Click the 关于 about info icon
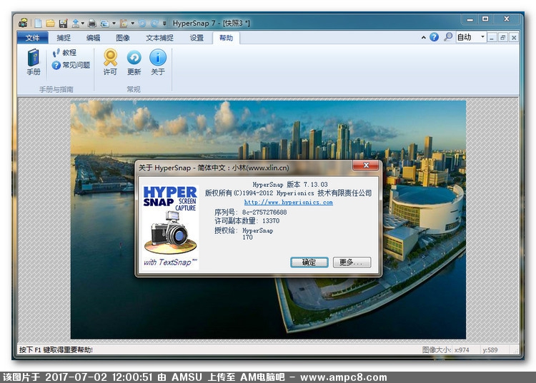Viewport: 536px width, 383px height. (158, 62)
